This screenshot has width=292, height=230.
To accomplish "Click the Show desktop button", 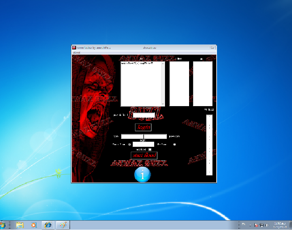I will click(291, 225).
